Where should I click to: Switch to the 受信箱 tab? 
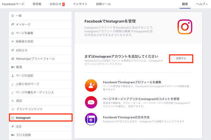pos(37,4)
